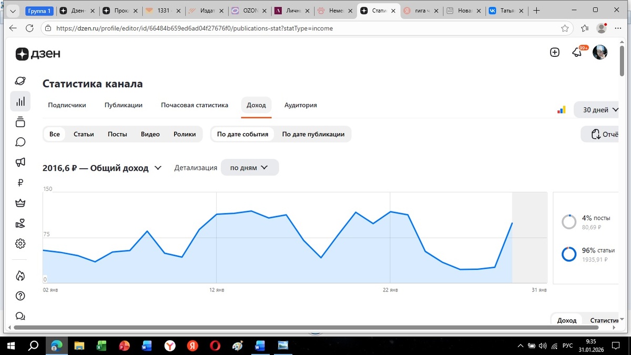Open new browser tab with plus
This screenshot has height=355, width=631.
pyautogui.click(x=536, y=11)
